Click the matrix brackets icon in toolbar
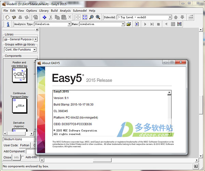Image resolution: width=205 pixels, height=171 pixels. pos(179,24)
